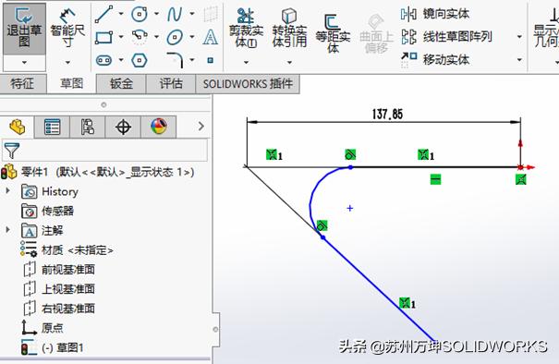This screenshot has width=559, height=364.
Task: Click Linear Sketch Pattern (线性草图阵列)
Action: pyautogui.click(x=446, y=37)
